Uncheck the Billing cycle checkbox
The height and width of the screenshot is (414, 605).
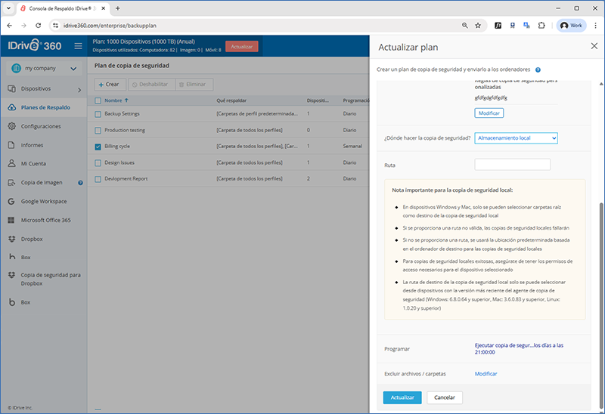(98, 147)
